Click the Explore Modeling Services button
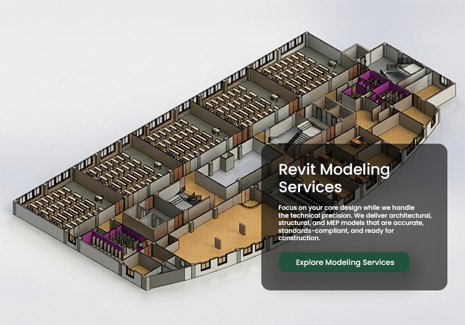The width and height of the screenshot is (465, 325). (x=344, y=263)
